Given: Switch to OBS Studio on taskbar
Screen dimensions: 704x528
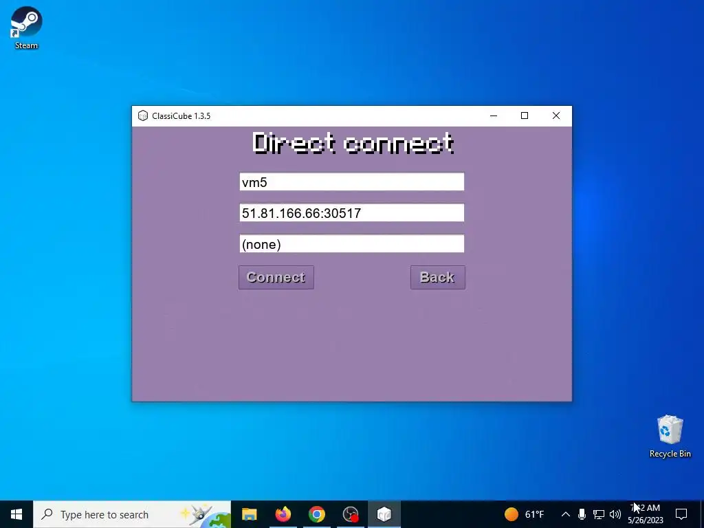Looking at the screenshot, I should pyautogui.click(x=350, y=514).
